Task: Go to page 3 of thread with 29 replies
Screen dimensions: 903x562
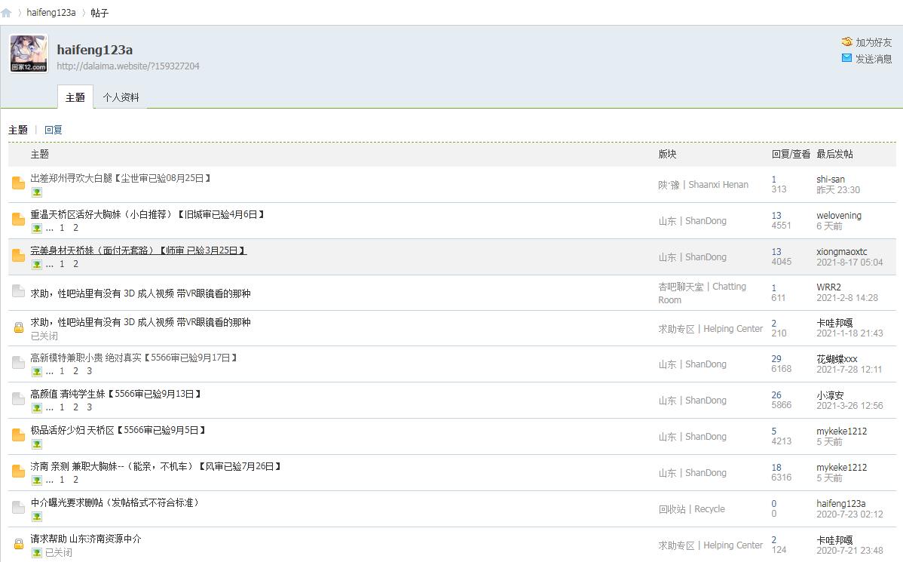Action: click(89, 371)
